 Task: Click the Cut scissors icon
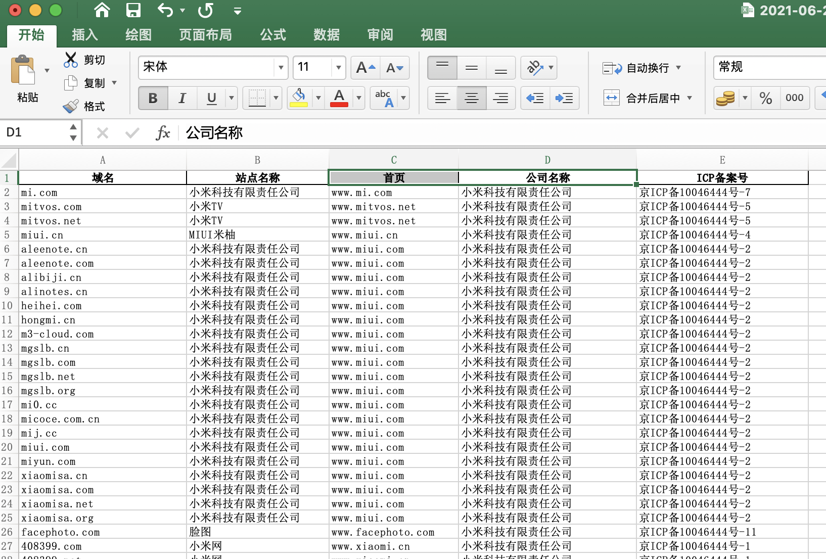(71, 60)
